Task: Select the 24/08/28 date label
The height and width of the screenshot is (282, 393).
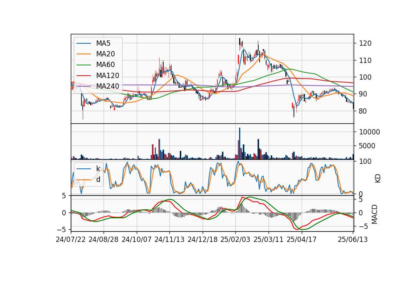Action: [x=104, y=239]
